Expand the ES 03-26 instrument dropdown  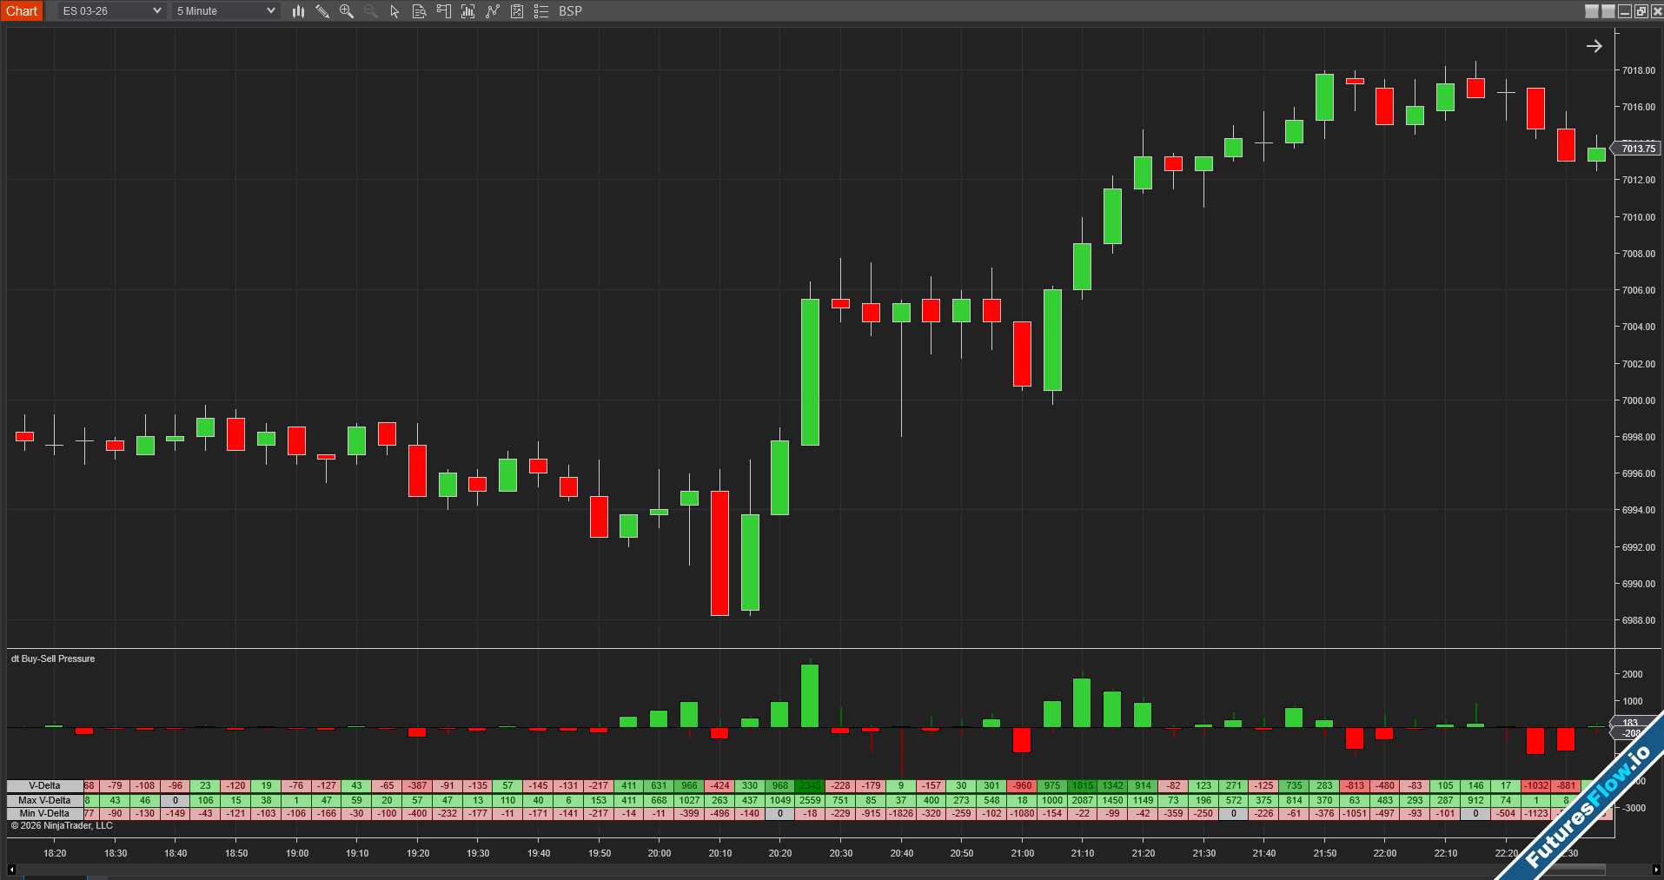(x=111, y=11)
